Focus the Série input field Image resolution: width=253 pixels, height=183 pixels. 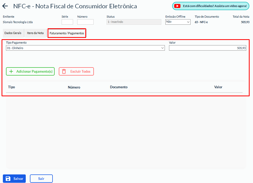67,22
